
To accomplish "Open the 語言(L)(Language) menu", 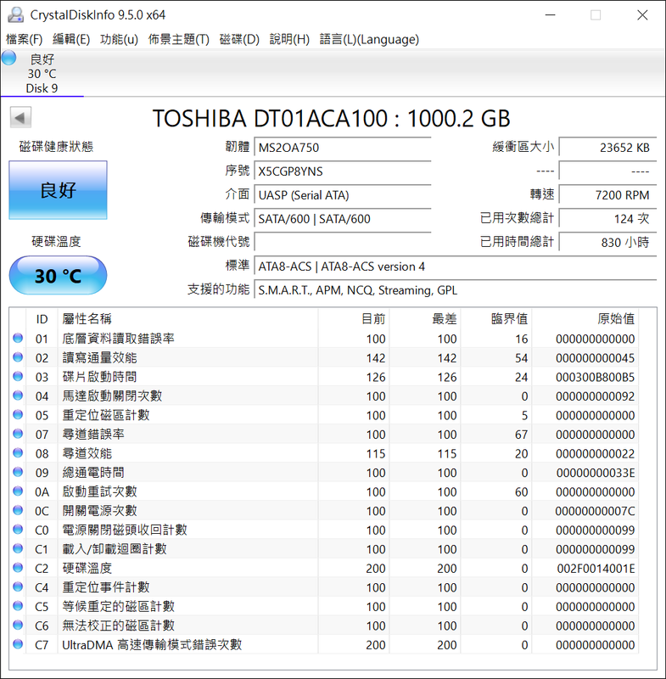I will point(369,39).
